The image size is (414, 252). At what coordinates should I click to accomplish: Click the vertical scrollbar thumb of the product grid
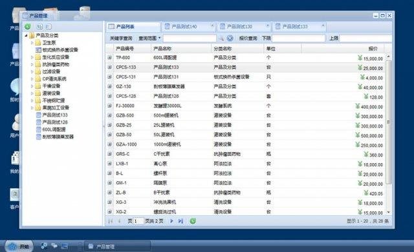coord(388,122)
